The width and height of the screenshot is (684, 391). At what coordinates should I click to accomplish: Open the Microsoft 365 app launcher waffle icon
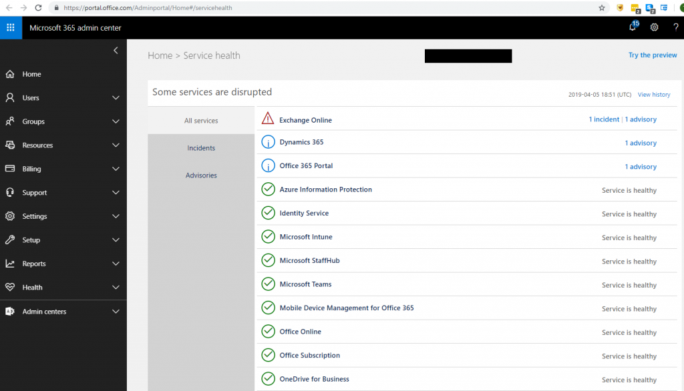tap(10, 27)
